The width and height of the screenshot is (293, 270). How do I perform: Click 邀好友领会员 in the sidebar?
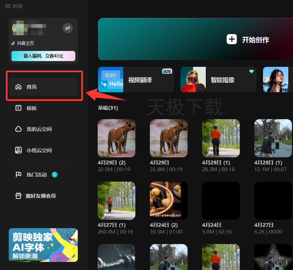click(35, 196)
